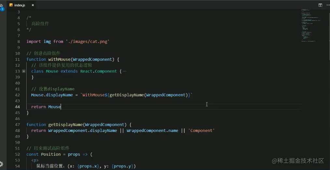Screen dimensions: 330x170
Task: Click '{props.y}' on line 54
Action: tap(122, 166)
